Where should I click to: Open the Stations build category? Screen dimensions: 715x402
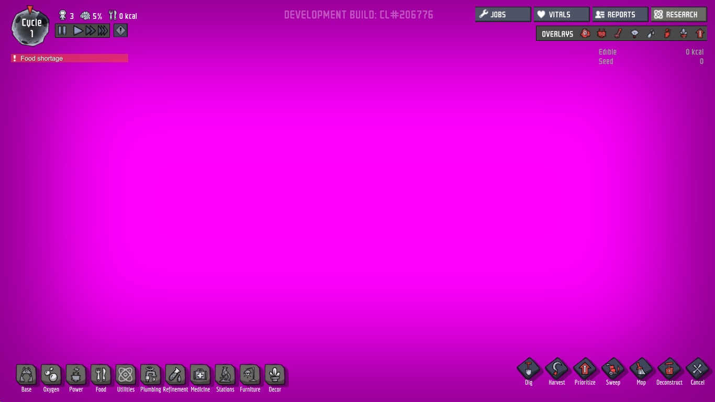[x=225, y=375]
